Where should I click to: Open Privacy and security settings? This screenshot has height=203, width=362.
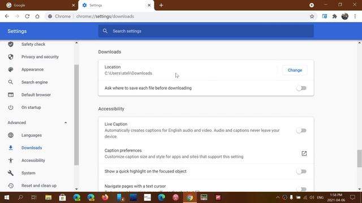(40, 57)
